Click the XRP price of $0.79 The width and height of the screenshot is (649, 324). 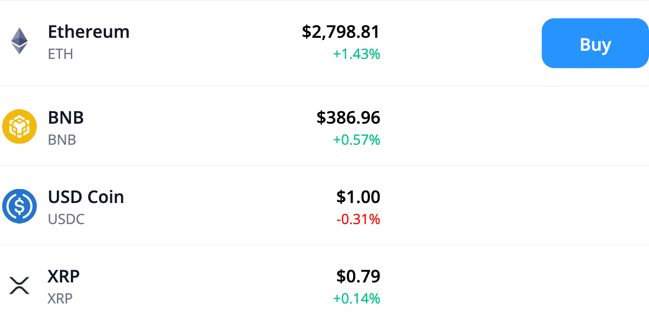359,276
